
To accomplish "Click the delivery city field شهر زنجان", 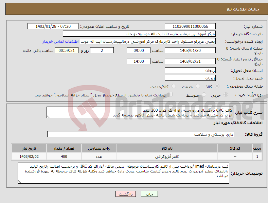I will [190, 78].
